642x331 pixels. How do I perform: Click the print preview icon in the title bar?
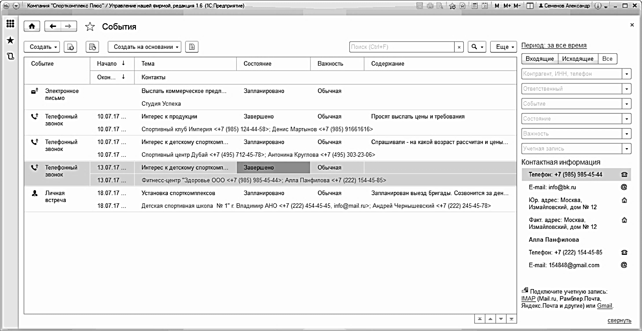440,6
